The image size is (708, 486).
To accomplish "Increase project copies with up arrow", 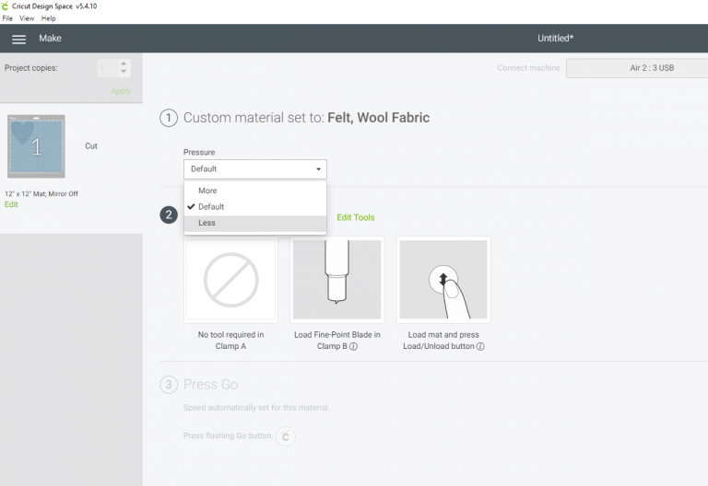I will (124, 64).
